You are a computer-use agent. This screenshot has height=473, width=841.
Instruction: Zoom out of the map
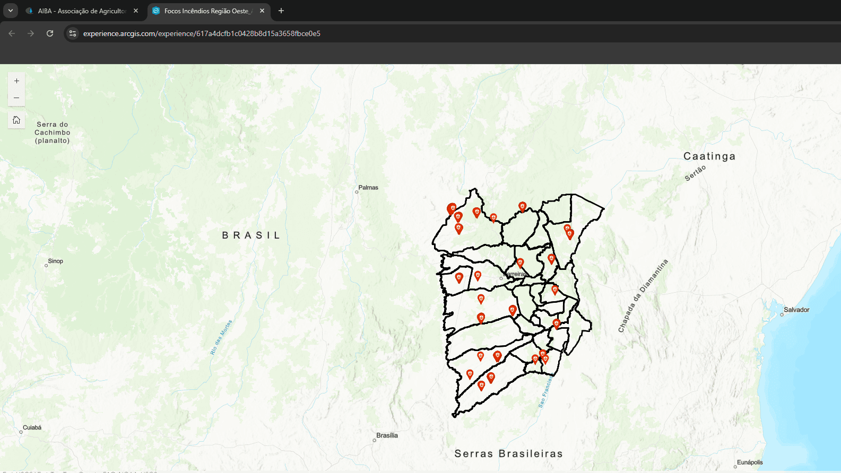[x=16, y=98]
